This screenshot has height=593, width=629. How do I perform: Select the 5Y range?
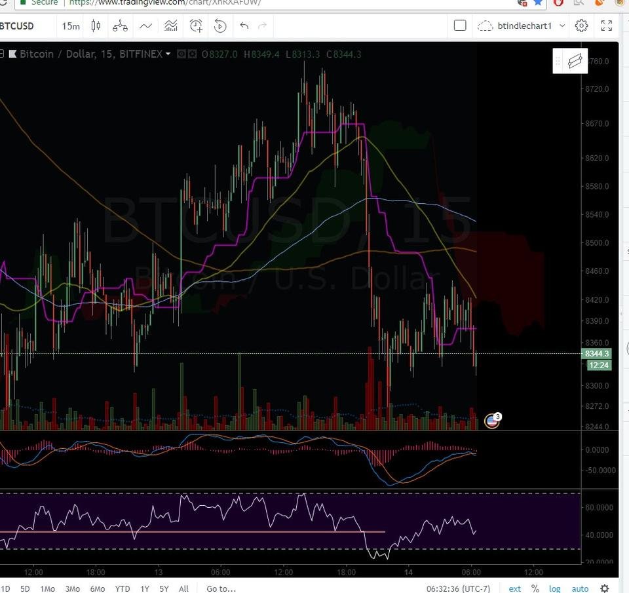164,588
